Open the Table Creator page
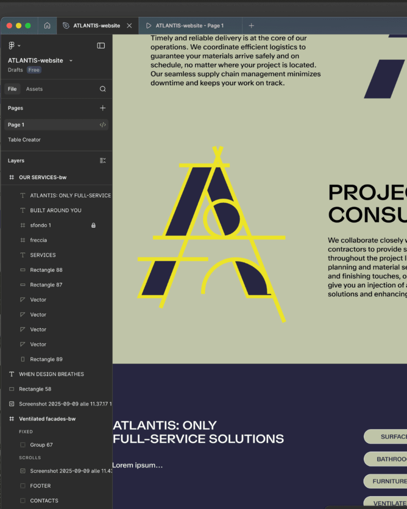Image resolution: width=407 pixels, height=509 pixels. click(x=24, y=140)
